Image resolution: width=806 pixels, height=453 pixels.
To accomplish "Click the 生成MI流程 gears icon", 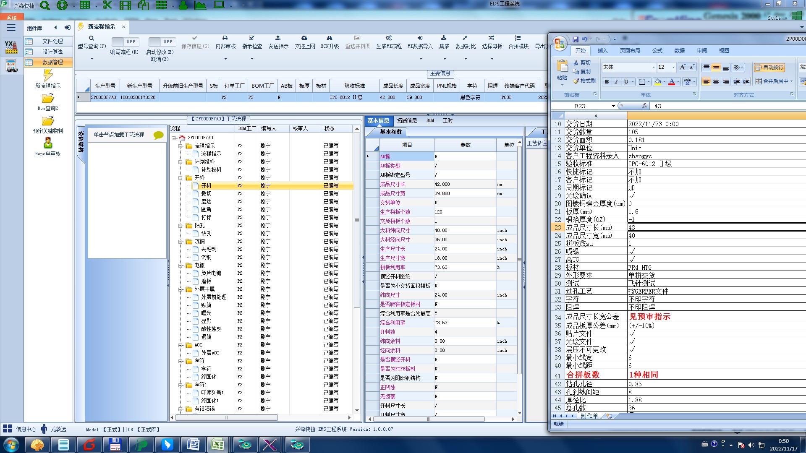I will (389, 38).
